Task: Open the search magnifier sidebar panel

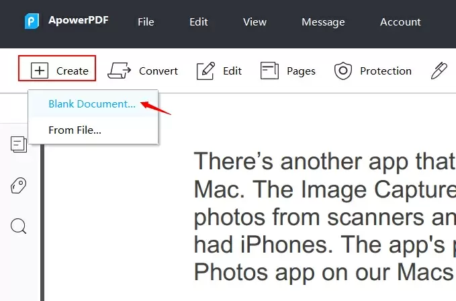Action: [19, 226]
